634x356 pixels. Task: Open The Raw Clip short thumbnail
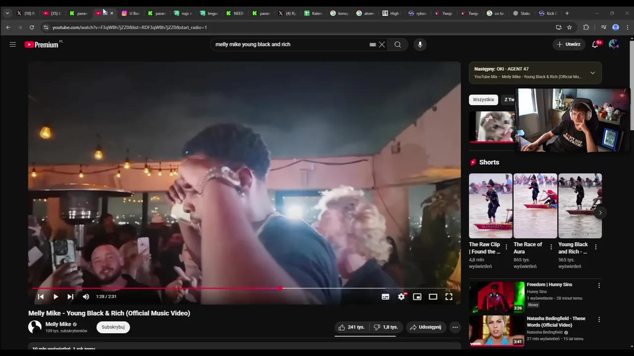pyautogui.click(x=491, y=206)
